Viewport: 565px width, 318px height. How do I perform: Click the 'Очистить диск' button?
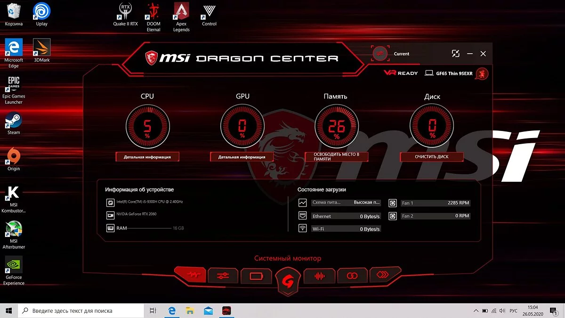pyautogui.click(x=432, y=157)
